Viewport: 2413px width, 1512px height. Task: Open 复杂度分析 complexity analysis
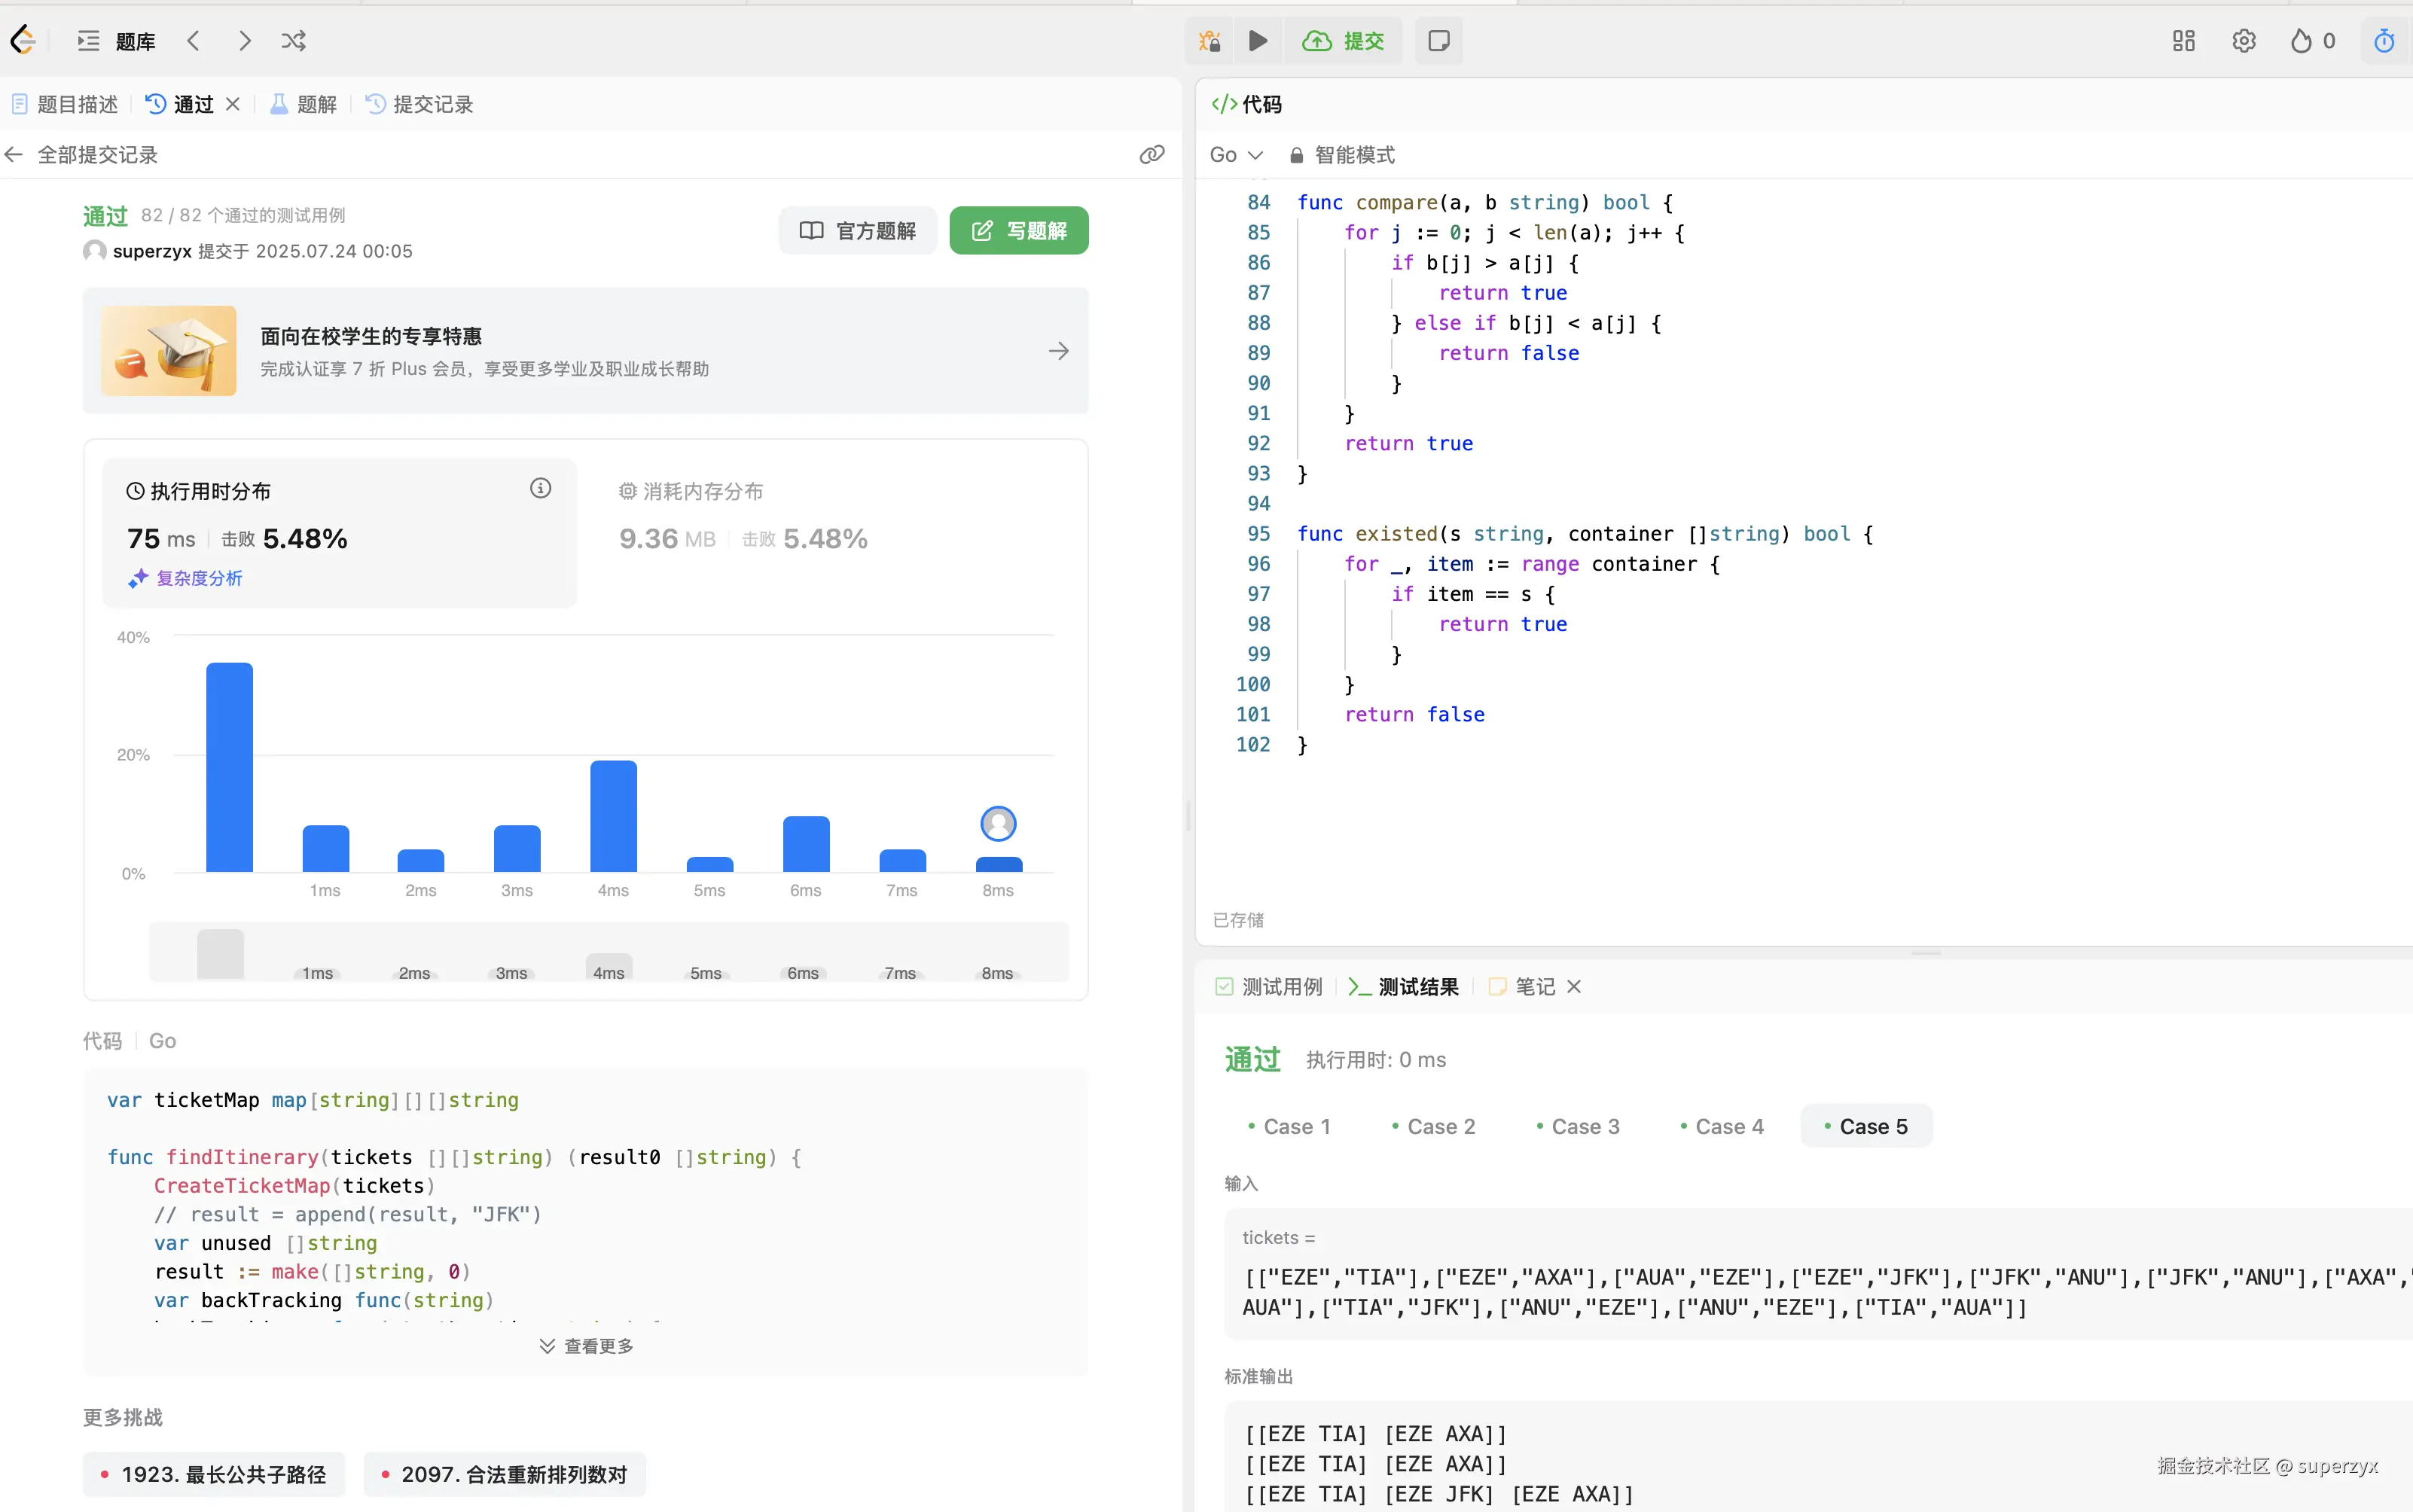(185, 578)
